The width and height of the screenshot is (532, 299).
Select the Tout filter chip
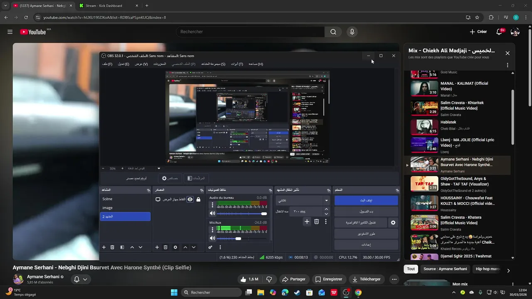pos(411,269)
